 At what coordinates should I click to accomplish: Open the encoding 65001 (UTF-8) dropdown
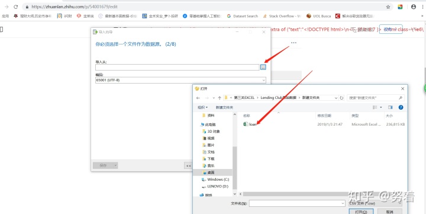pos(180,80)
